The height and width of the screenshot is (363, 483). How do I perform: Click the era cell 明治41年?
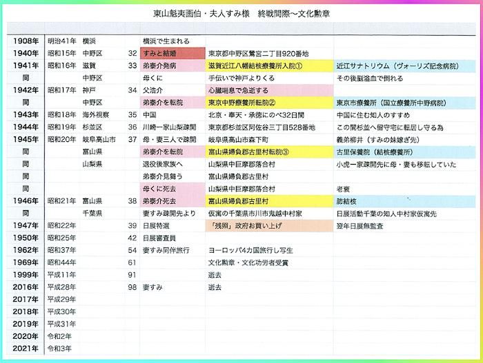coord(62,41)
